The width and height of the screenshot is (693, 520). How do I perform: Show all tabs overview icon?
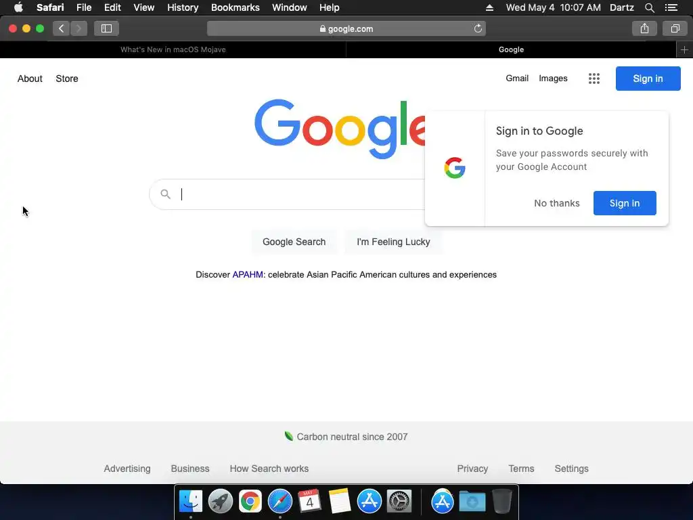tap(675, 28)
